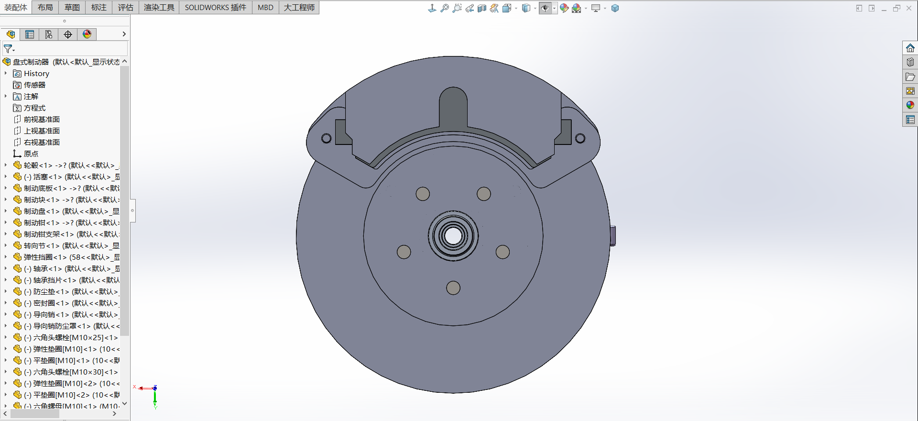The height and width of the screenshot is (421, 918).
Task: Open View Settings dropdown arrow
Action: click(605, 8)
